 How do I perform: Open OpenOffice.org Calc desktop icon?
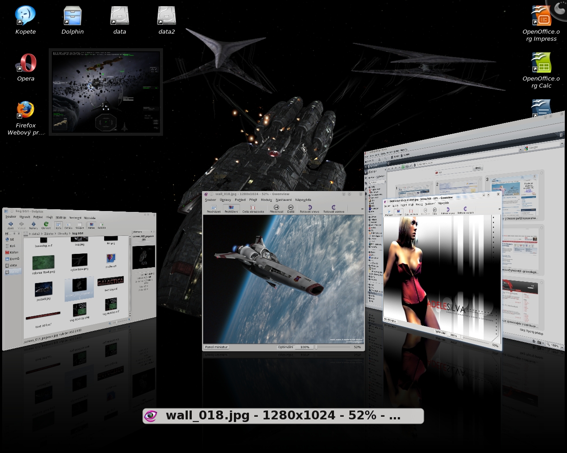click(x=541, y=71)
